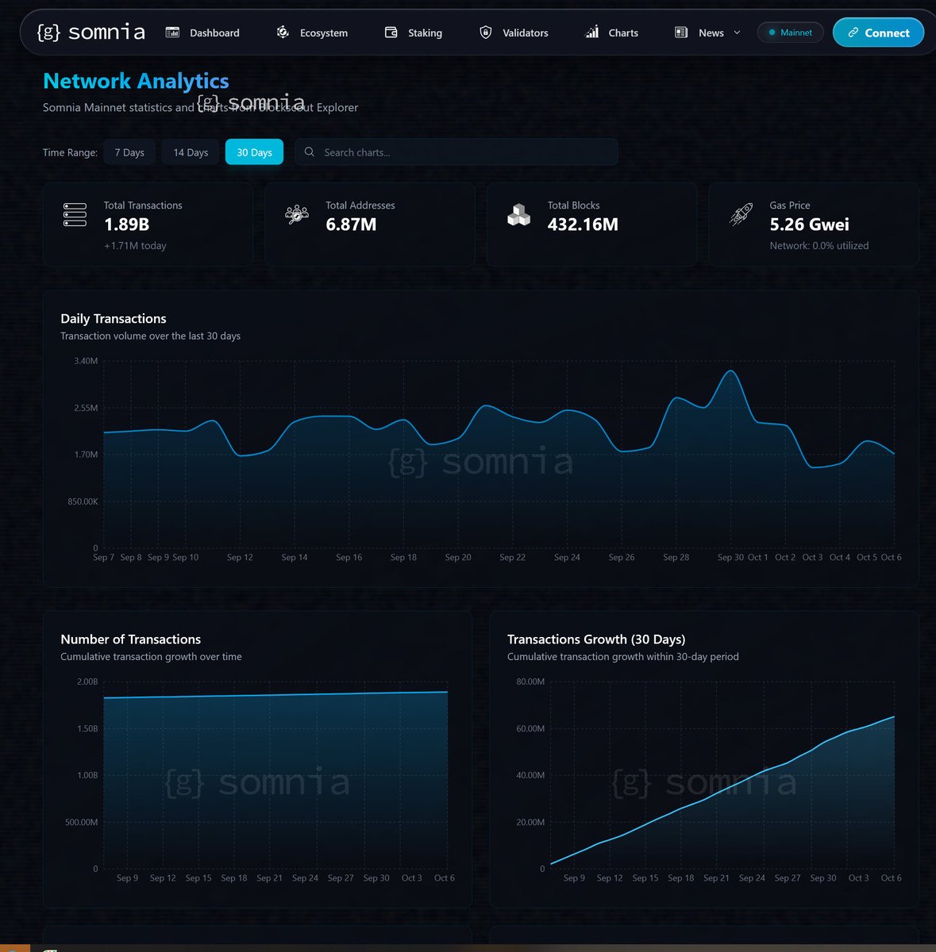
Task: Select the 14 Days time range
Action: click(x=191, y=152)
